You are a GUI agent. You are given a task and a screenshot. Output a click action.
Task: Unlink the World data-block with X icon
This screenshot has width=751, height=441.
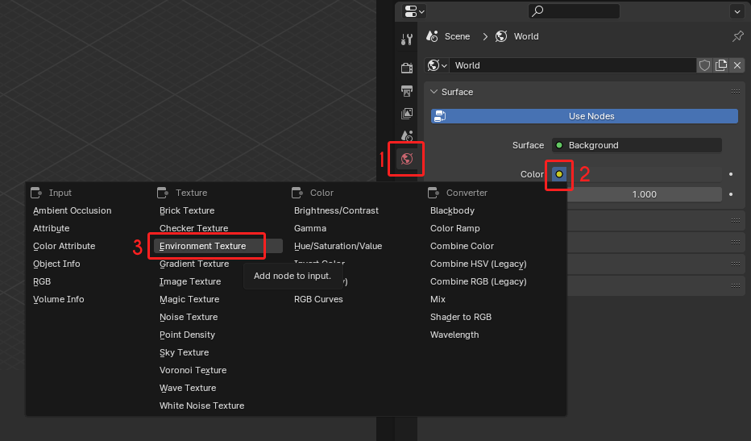click(x=735, y=65)
